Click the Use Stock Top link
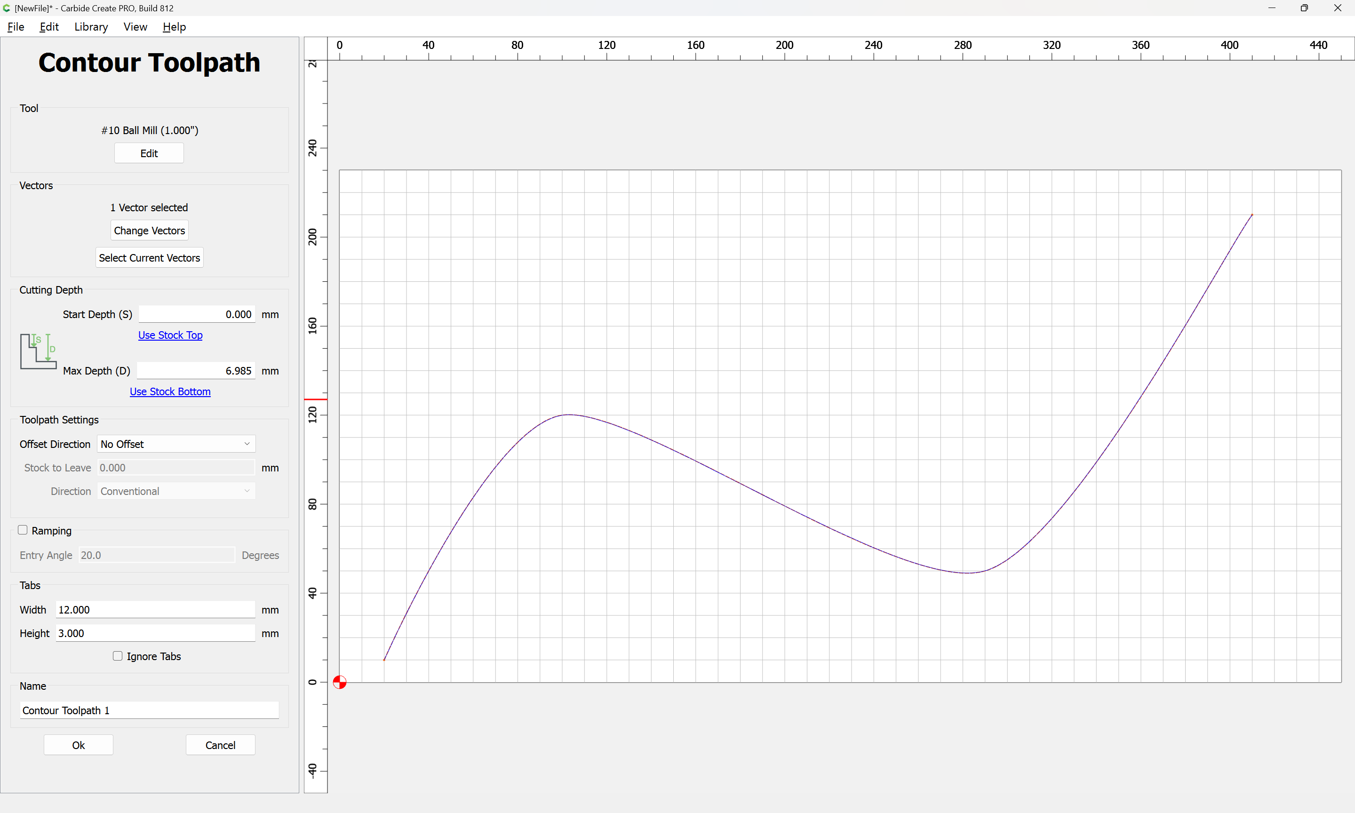Image resolution: width=1355 pixels, height=813 pixels. (170, 335)
